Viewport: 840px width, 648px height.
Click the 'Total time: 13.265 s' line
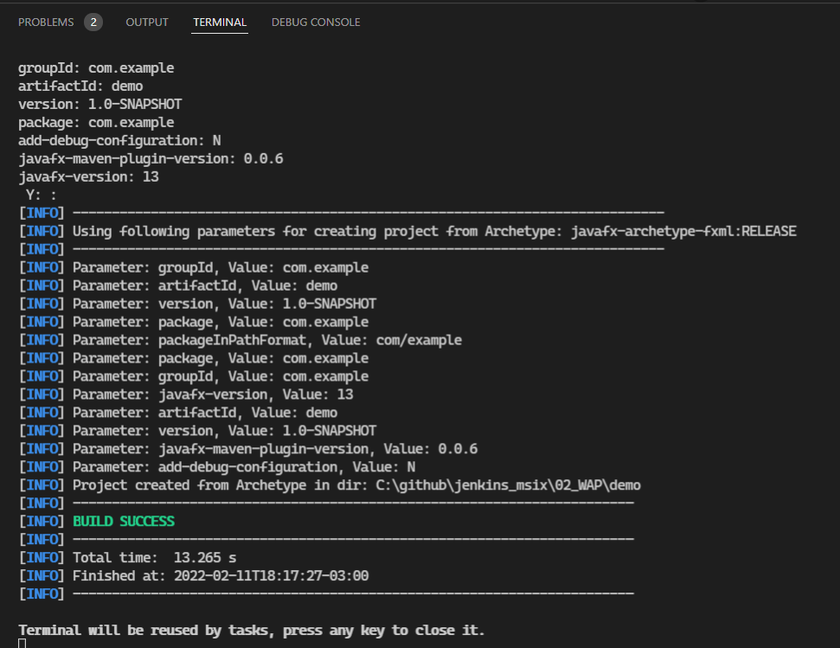coord(127,558)
